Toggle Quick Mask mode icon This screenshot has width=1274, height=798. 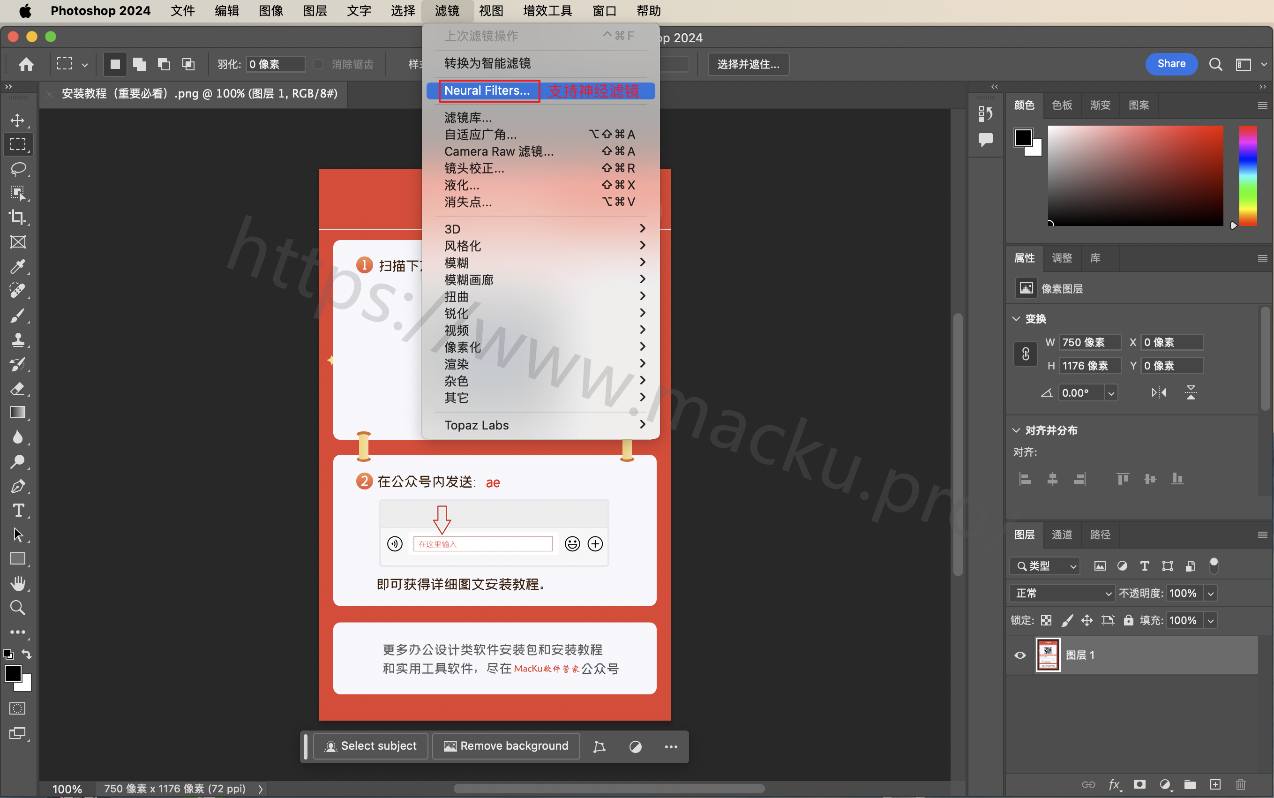coord(17,708)
